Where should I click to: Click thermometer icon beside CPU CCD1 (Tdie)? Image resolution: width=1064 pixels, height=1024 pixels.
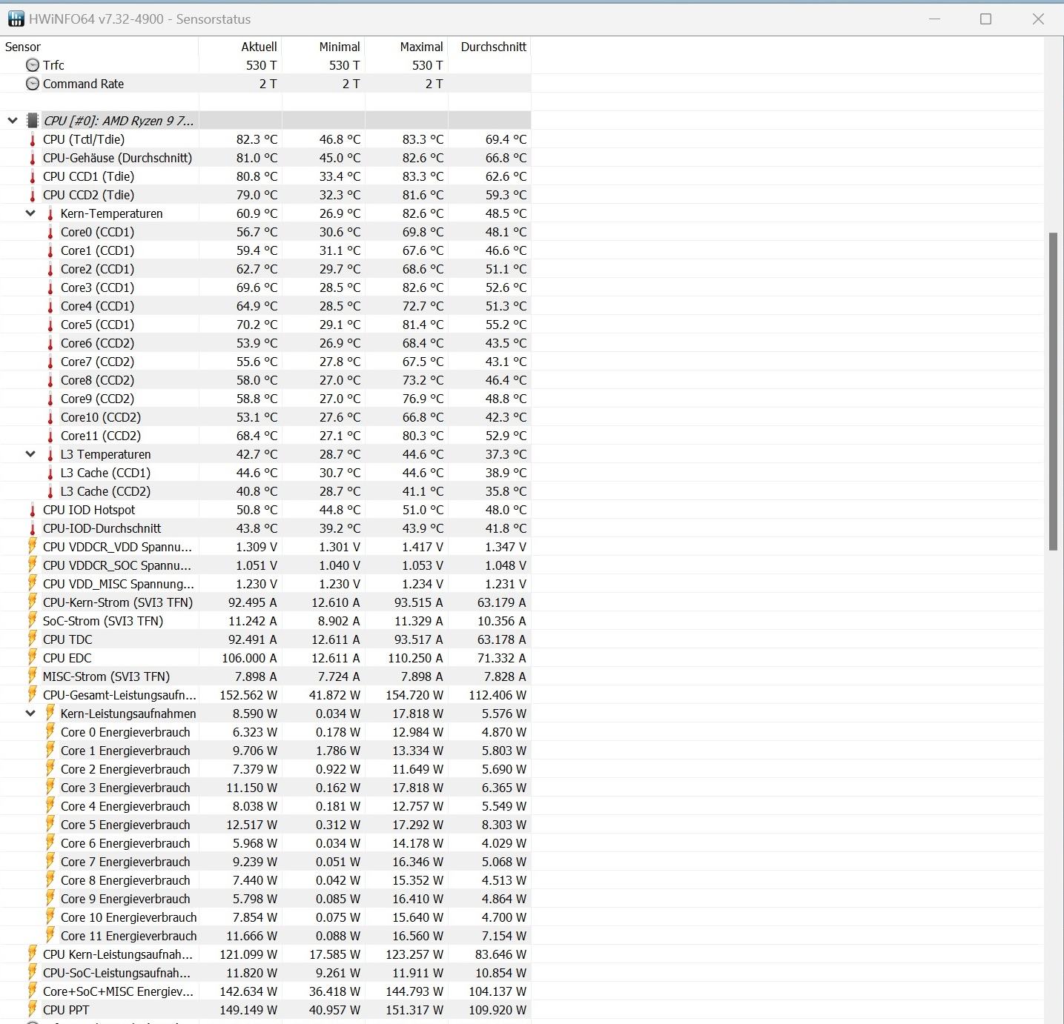[33, 176]
